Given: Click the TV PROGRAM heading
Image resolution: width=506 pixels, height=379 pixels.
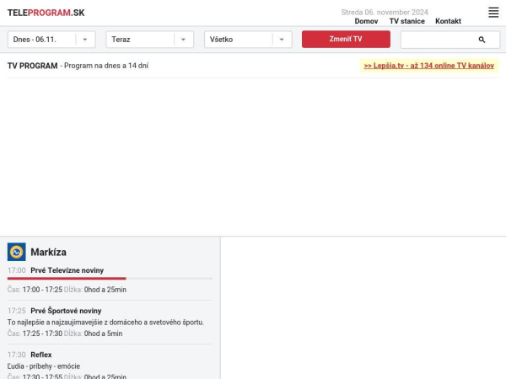Looking at the screenshot, I should (33, 66).
